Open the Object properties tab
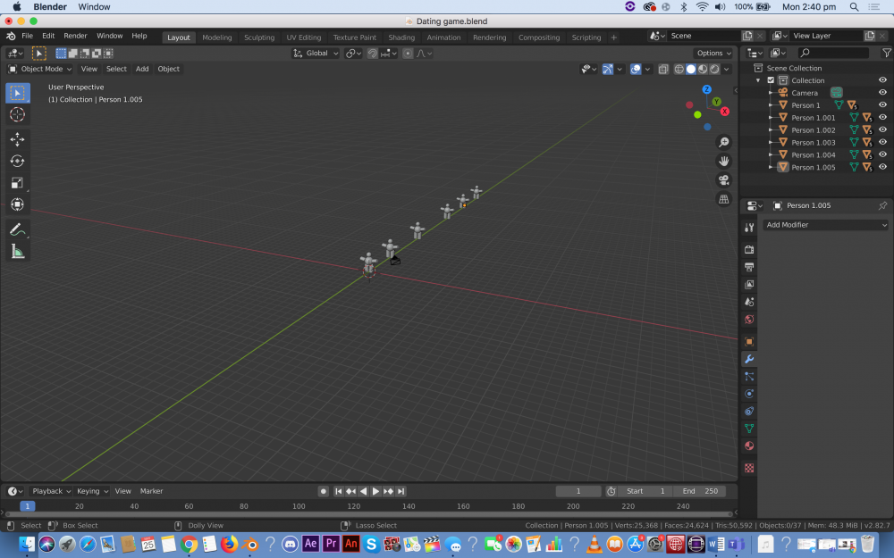 tap(749, 342)
